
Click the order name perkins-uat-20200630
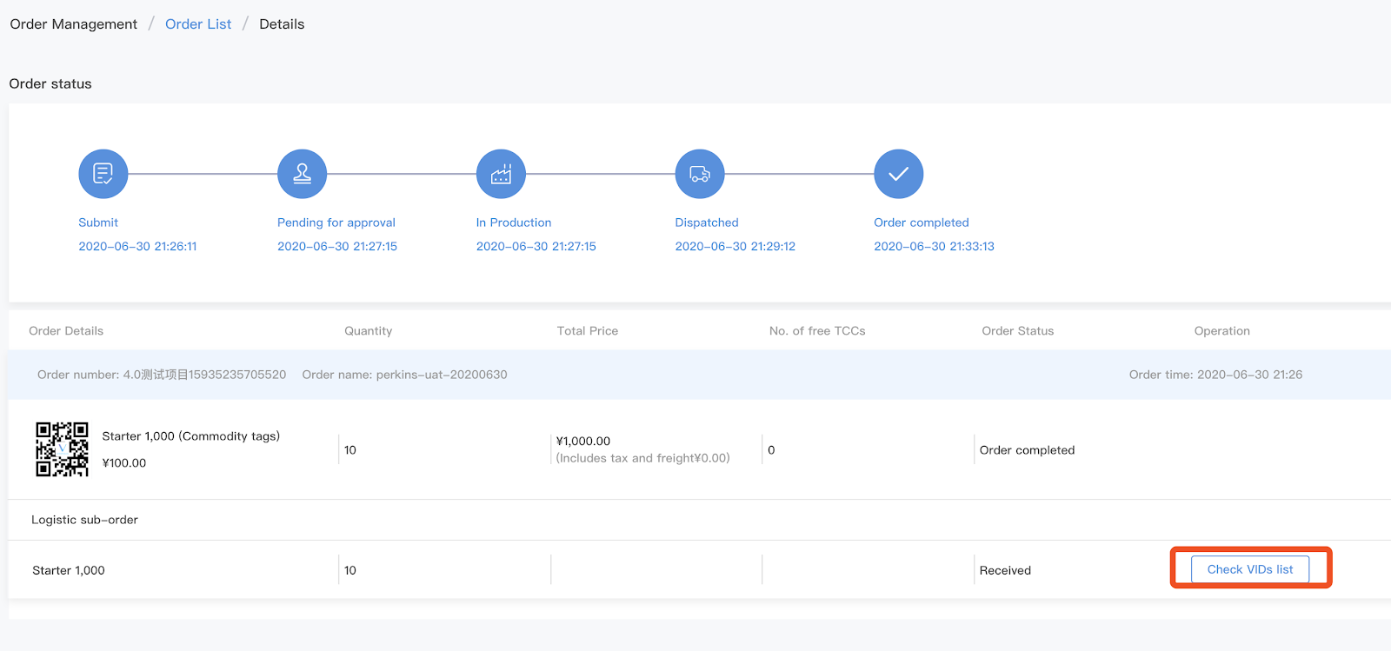click(405, 375)
